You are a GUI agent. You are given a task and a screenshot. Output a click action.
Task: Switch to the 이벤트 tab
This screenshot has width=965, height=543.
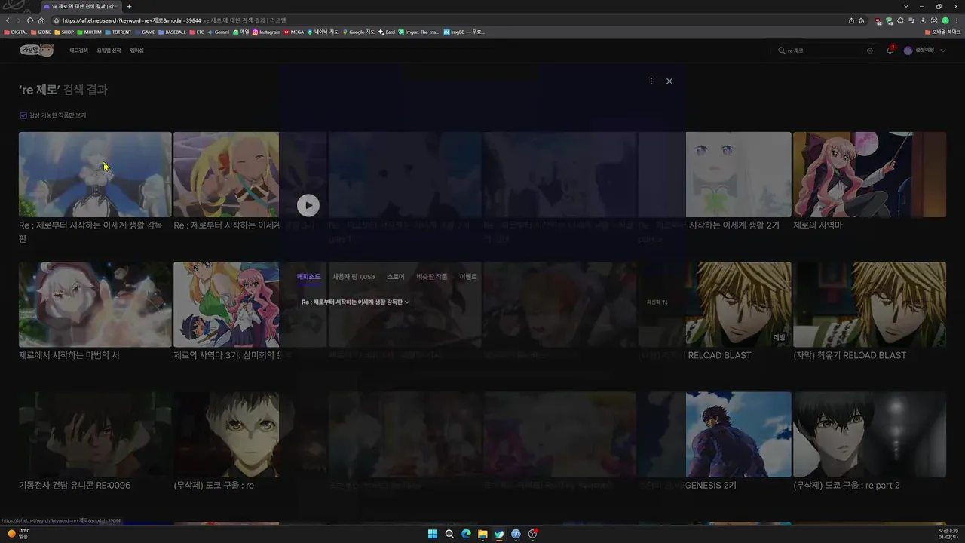tap(468, 277)
